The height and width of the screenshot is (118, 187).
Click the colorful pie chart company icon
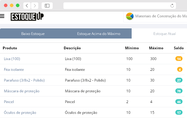click(x=130, y=16)
